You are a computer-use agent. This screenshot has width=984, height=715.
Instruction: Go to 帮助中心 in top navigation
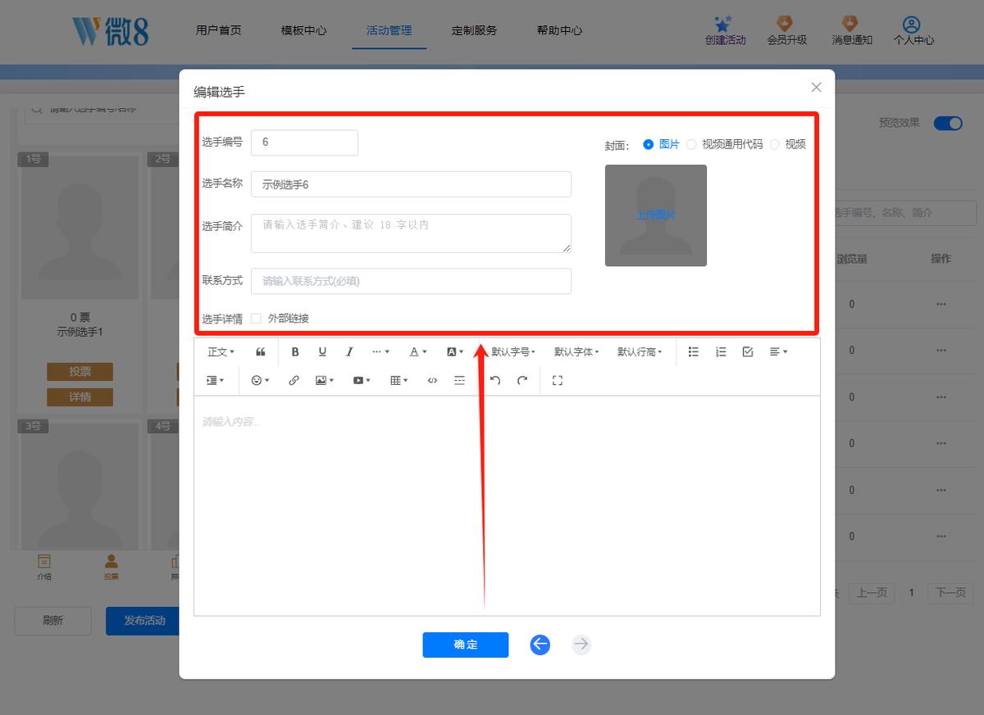point(559,30)
